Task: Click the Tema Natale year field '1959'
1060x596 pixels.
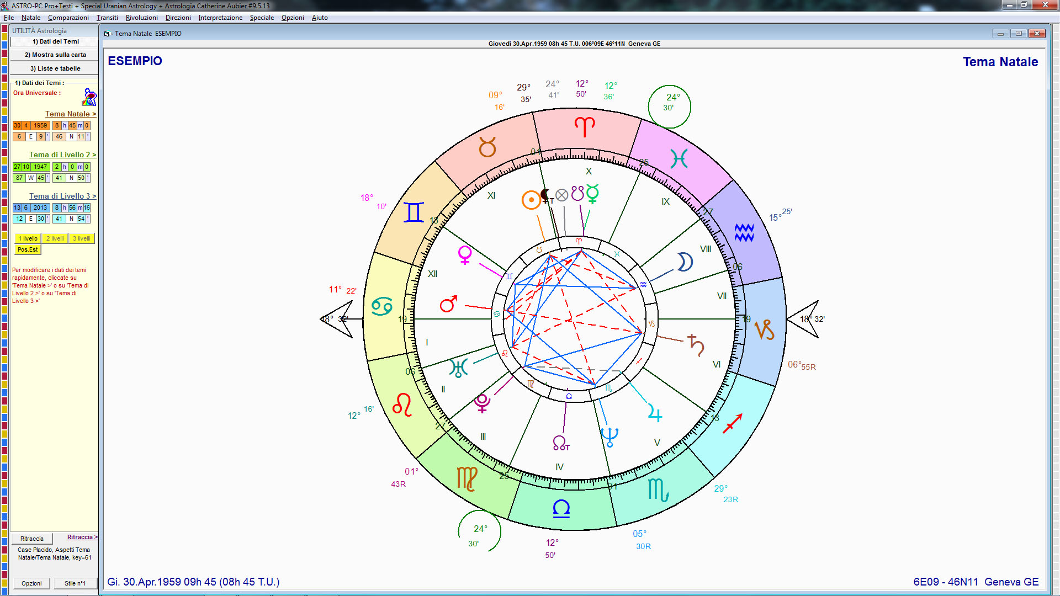Action: [x=40, y=126]
